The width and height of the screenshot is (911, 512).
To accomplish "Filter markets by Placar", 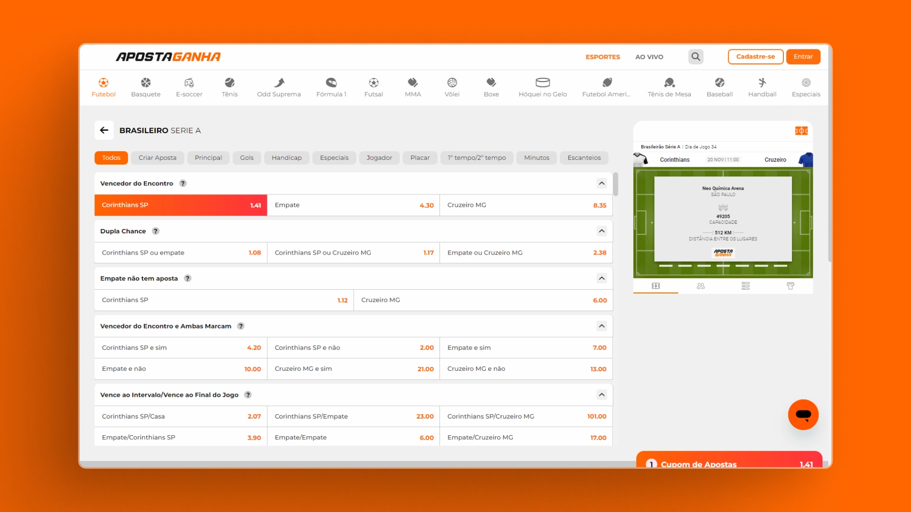I will click(x=420, y=158).
